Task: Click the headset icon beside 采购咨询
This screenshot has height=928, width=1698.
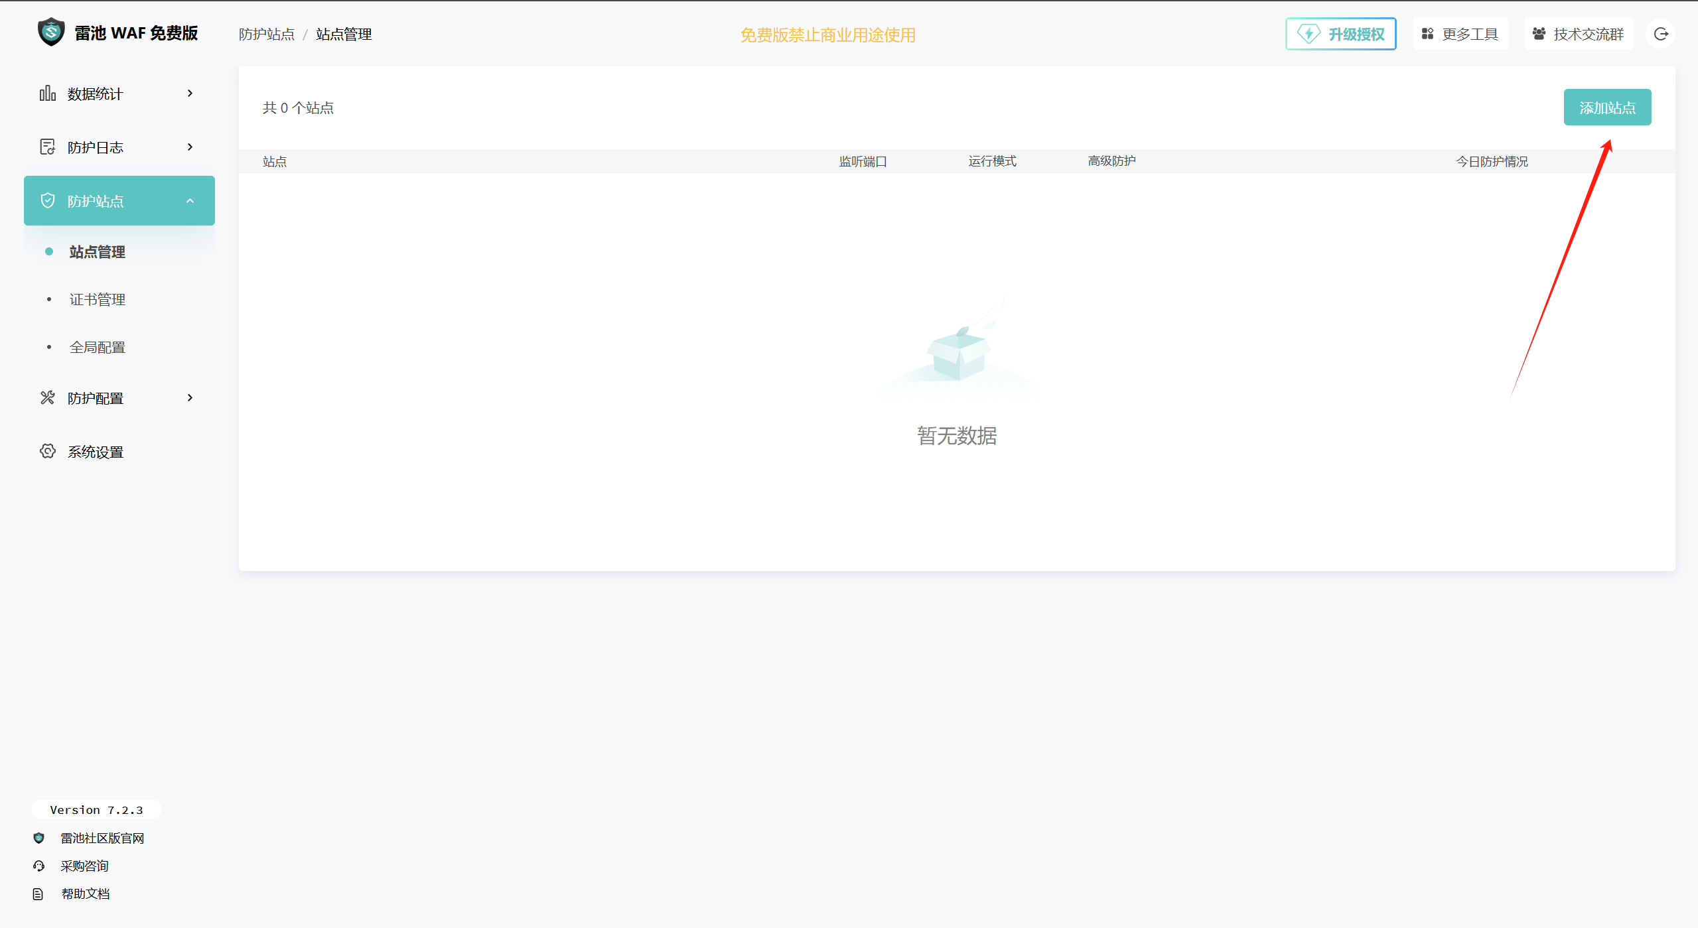Action: [x=38, y=866]
